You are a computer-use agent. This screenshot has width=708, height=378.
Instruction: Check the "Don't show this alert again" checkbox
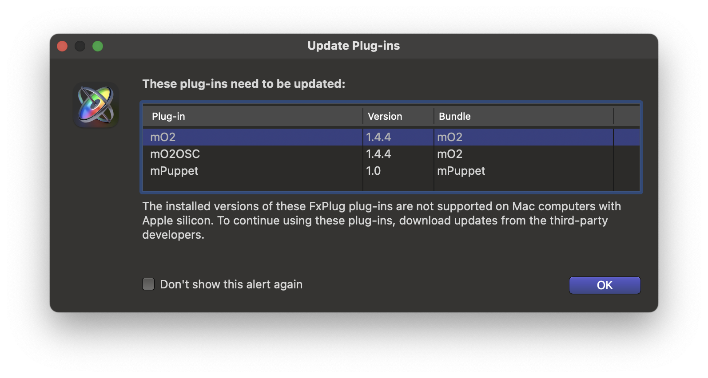[148, 284]
